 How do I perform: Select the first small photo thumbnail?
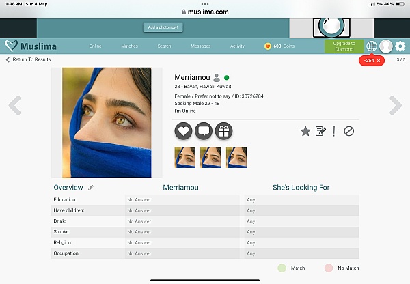pyautogui.click(x=185, y=157)
